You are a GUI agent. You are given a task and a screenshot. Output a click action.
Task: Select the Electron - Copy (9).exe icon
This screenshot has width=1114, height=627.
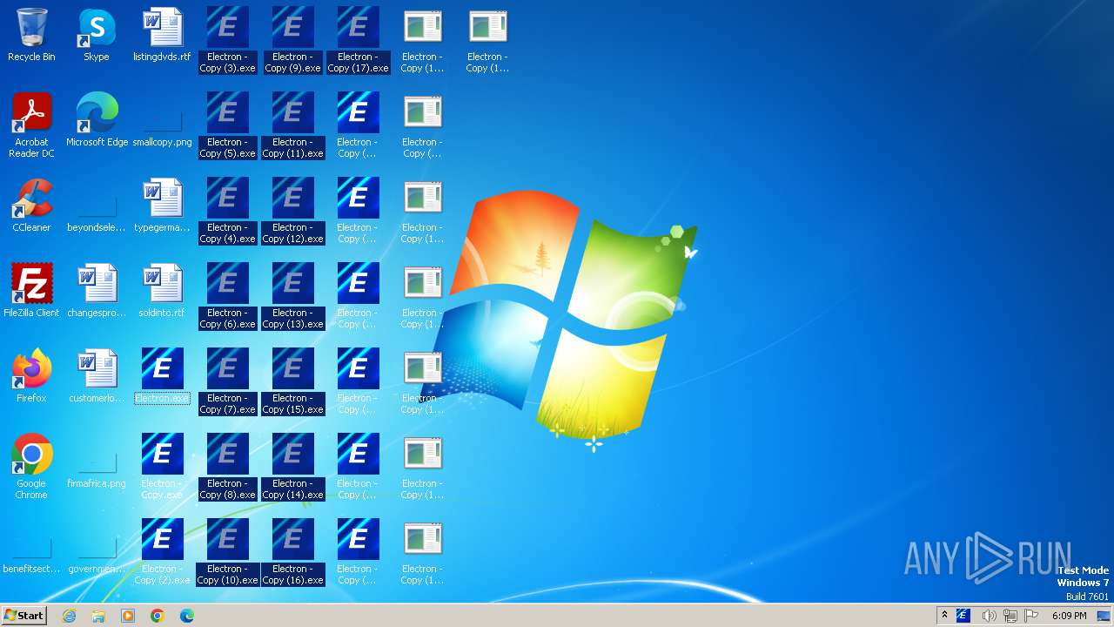(x=292, y=39)
